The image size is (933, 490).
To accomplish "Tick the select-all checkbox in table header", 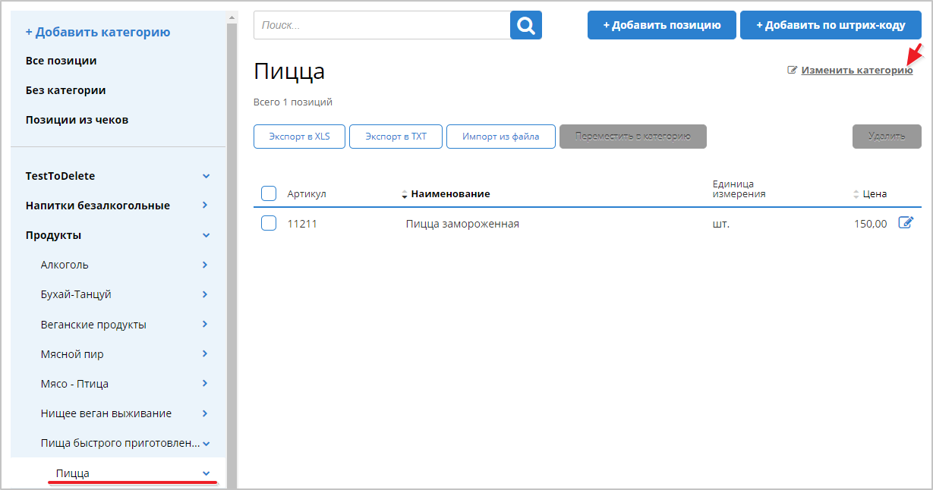I will 269,193.
